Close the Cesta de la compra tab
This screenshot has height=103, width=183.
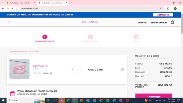(66, 3)
